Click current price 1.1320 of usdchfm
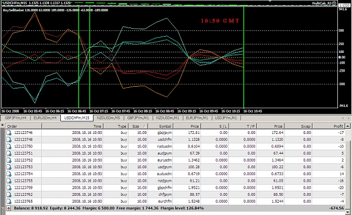 coord(277,140)
